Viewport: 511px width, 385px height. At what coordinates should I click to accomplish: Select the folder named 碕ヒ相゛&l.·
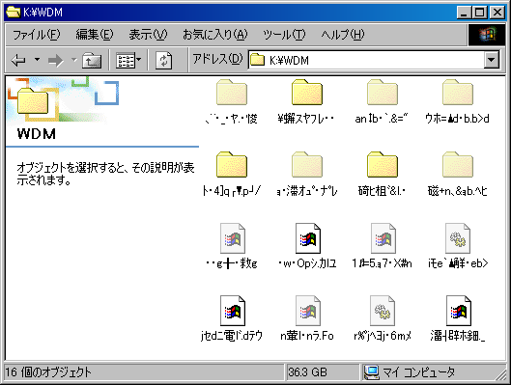tap(382, 174)
